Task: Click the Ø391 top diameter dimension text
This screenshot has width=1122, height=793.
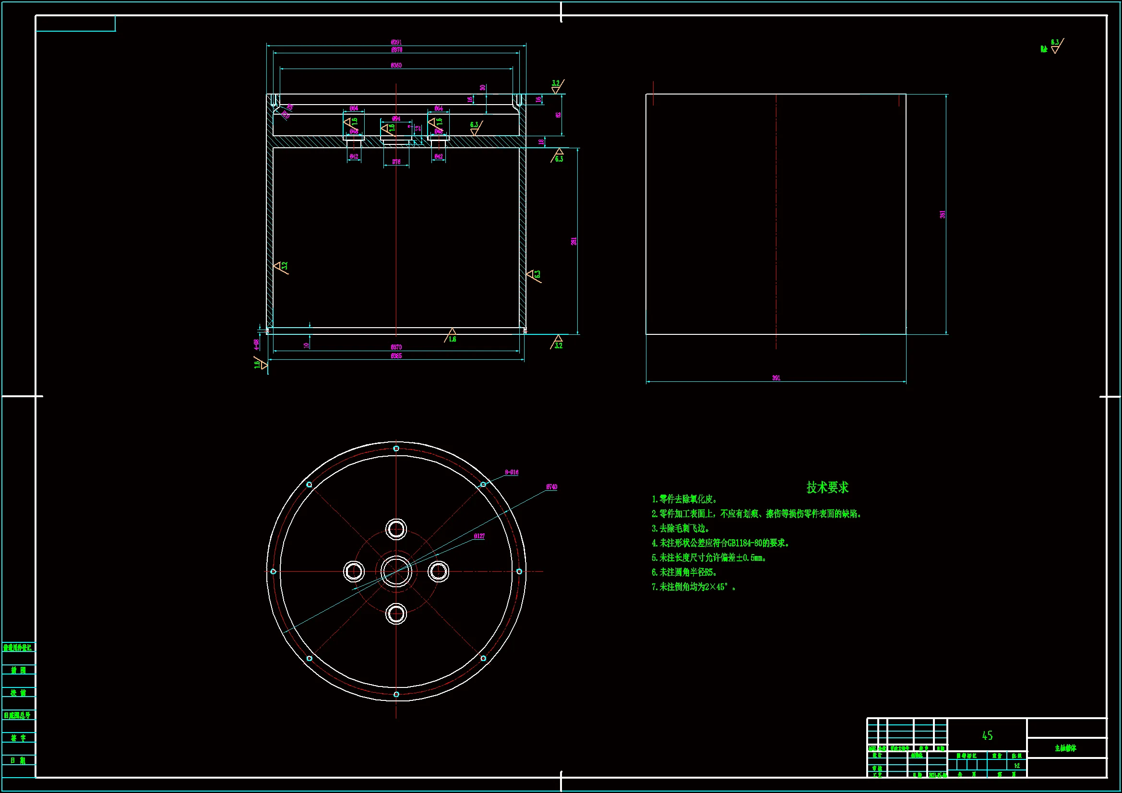Action: (396, 43)
